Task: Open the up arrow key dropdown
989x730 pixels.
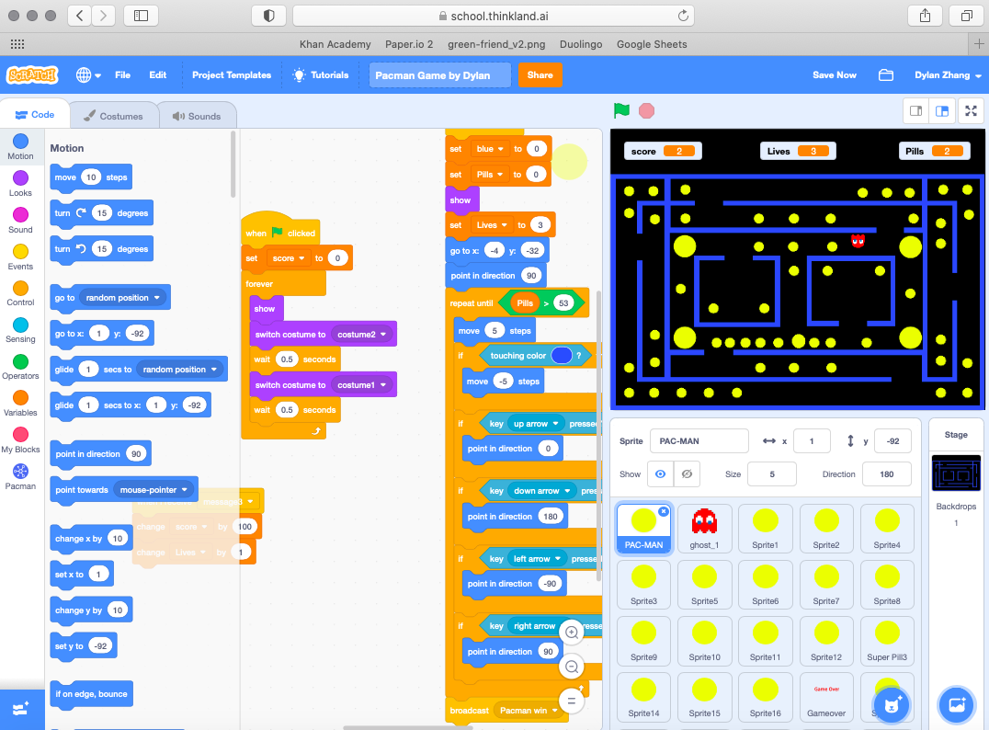Action: click(536, 424)
